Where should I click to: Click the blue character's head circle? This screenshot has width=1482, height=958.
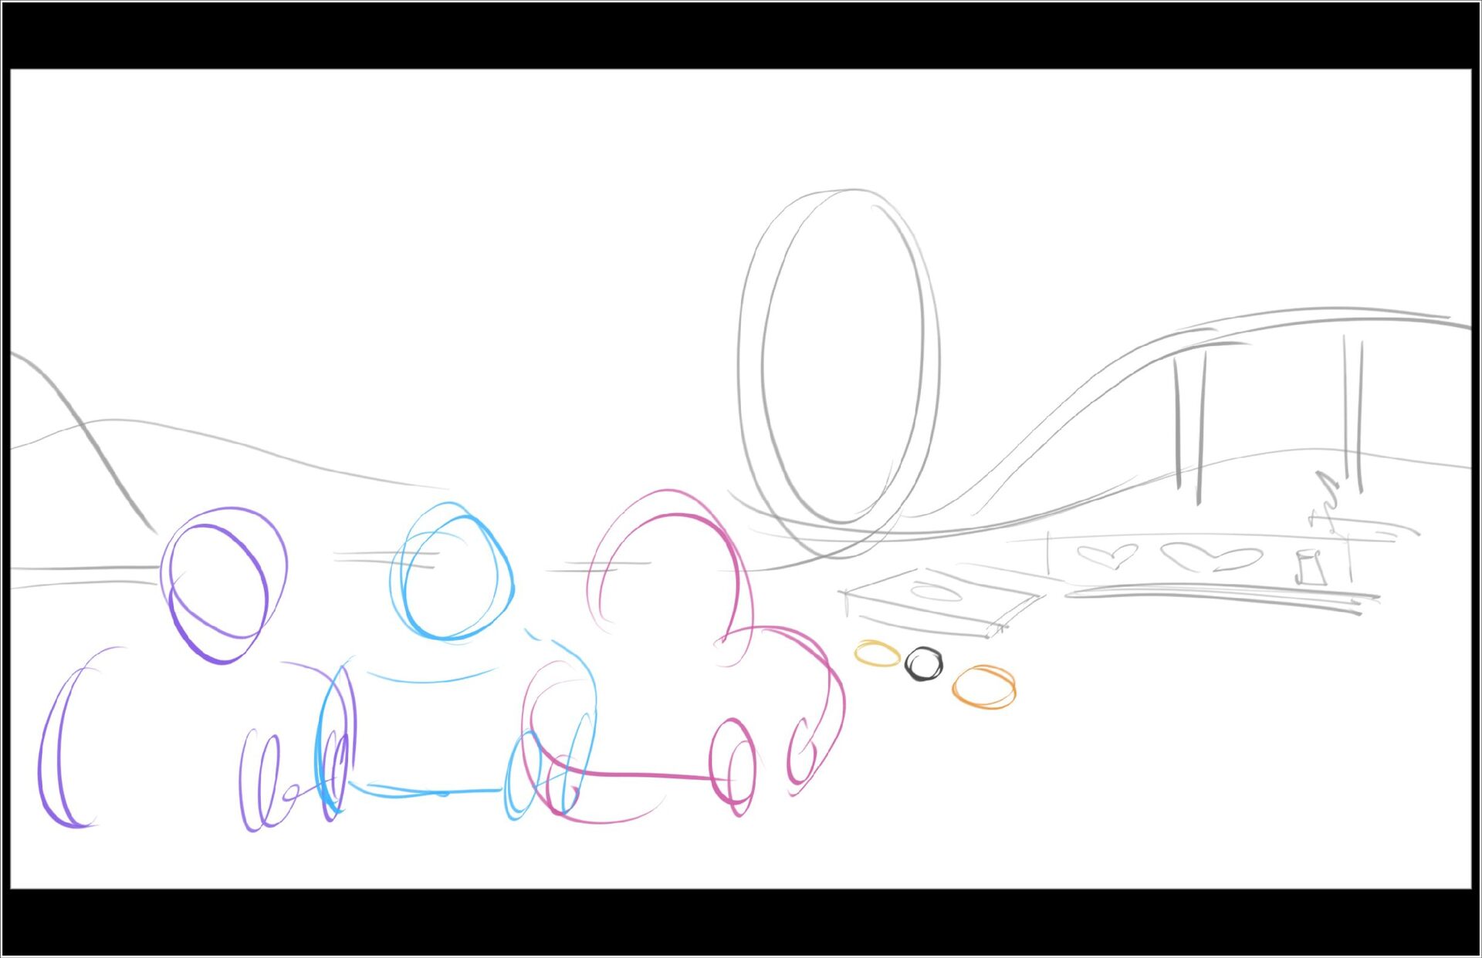point(452,572)
